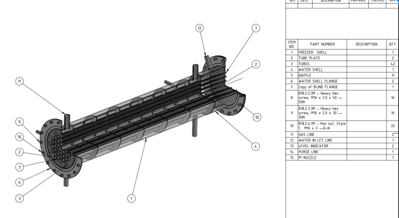Click the Copy of BLIND FLANGE cell

[322, 87]
